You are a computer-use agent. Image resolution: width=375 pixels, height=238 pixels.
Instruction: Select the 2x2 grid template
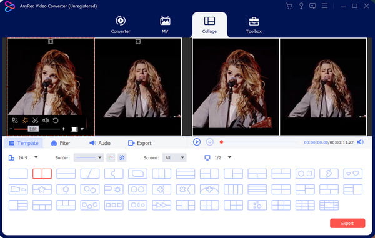pyautogui.click(x=281, y=189)
